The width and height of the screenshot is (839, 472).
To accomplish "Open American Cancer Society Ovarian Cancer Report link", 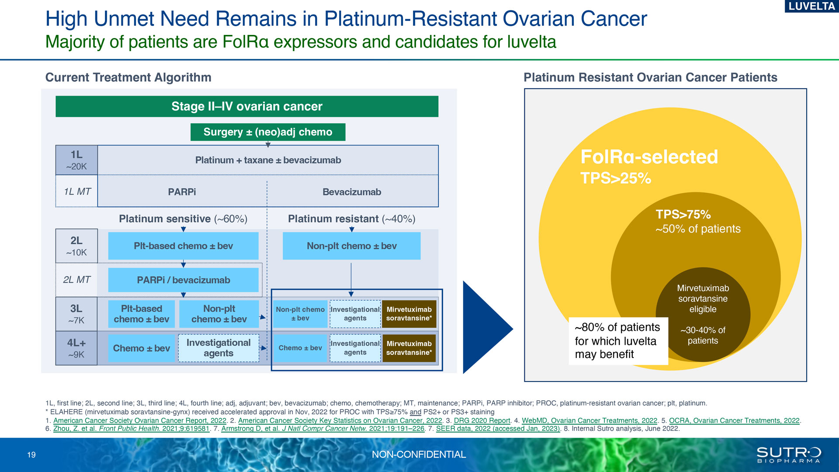I will 140,420.
